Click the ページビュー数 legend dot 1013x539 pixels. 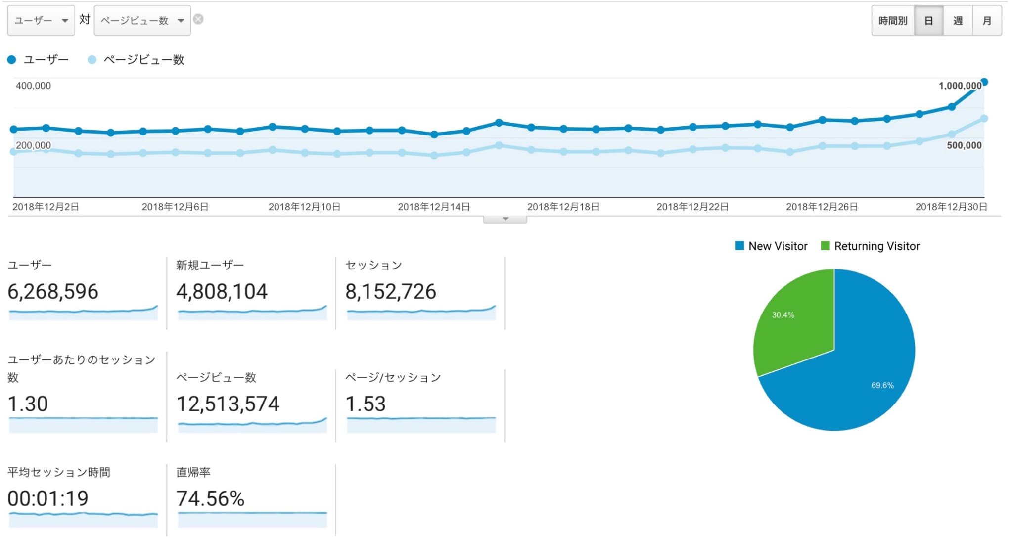(92, 60)
